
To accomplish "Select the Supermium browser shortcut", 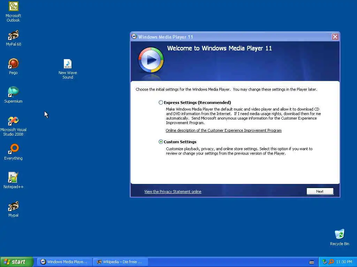I will 13,95.
